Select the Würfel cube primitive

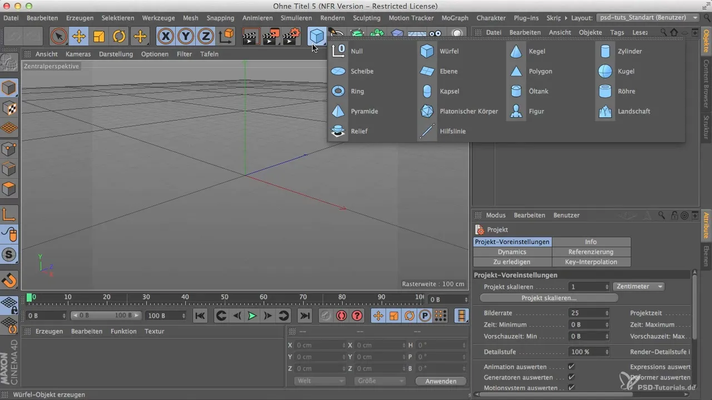tap(439, 51)
